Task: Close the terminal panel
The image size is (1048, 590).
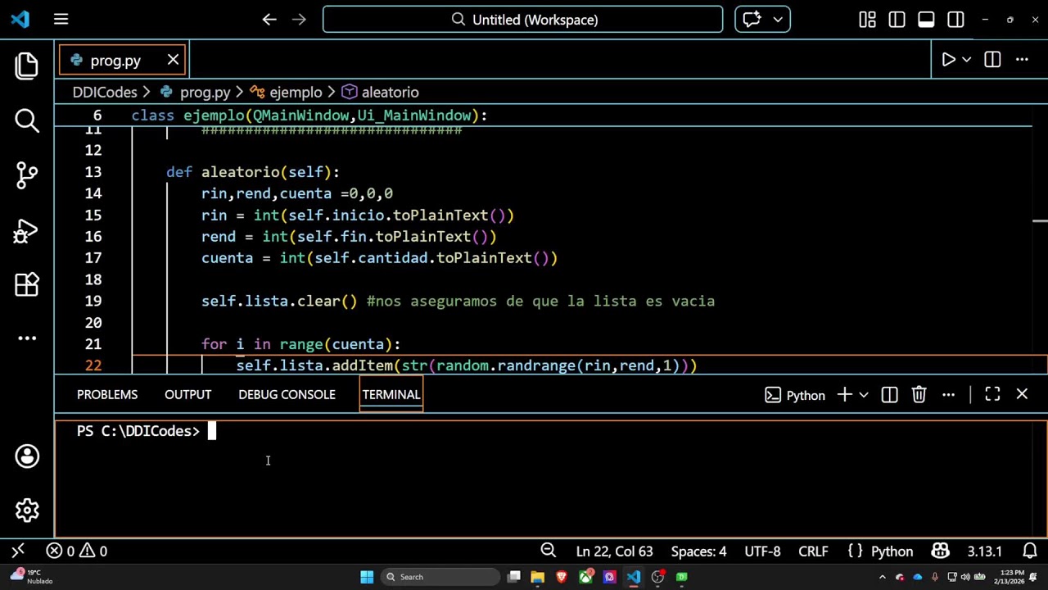Action: tap(1022, 395)
